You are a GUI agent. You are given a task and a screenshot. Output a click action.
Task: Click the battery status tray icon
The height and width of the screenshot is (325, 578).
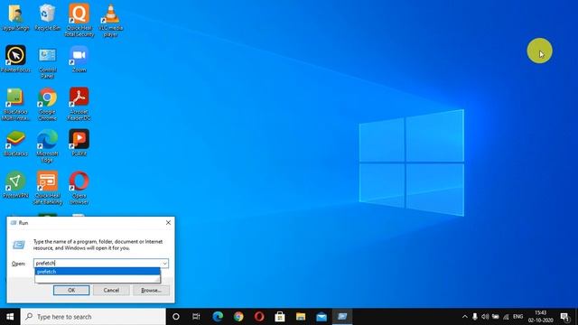pyautogui.click(x=496, y=317)
